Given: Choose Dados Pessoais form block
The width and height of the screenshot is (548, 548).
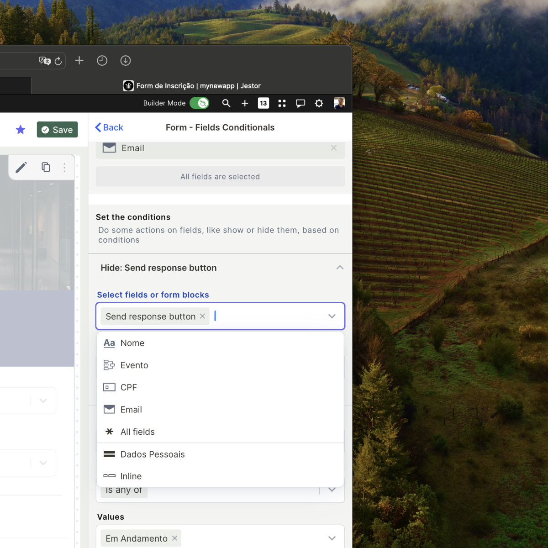Looking at the screenshot, I should click(x=220, y=454).
